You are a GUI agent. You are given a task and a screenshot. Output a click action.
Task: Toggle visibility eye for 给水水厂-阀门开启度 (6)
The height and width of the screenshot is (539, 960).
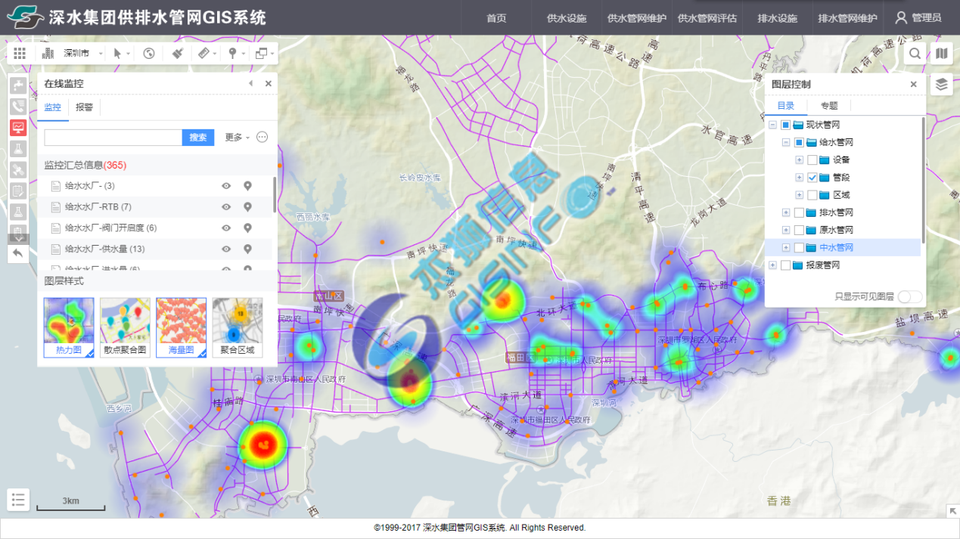point(226,228)
